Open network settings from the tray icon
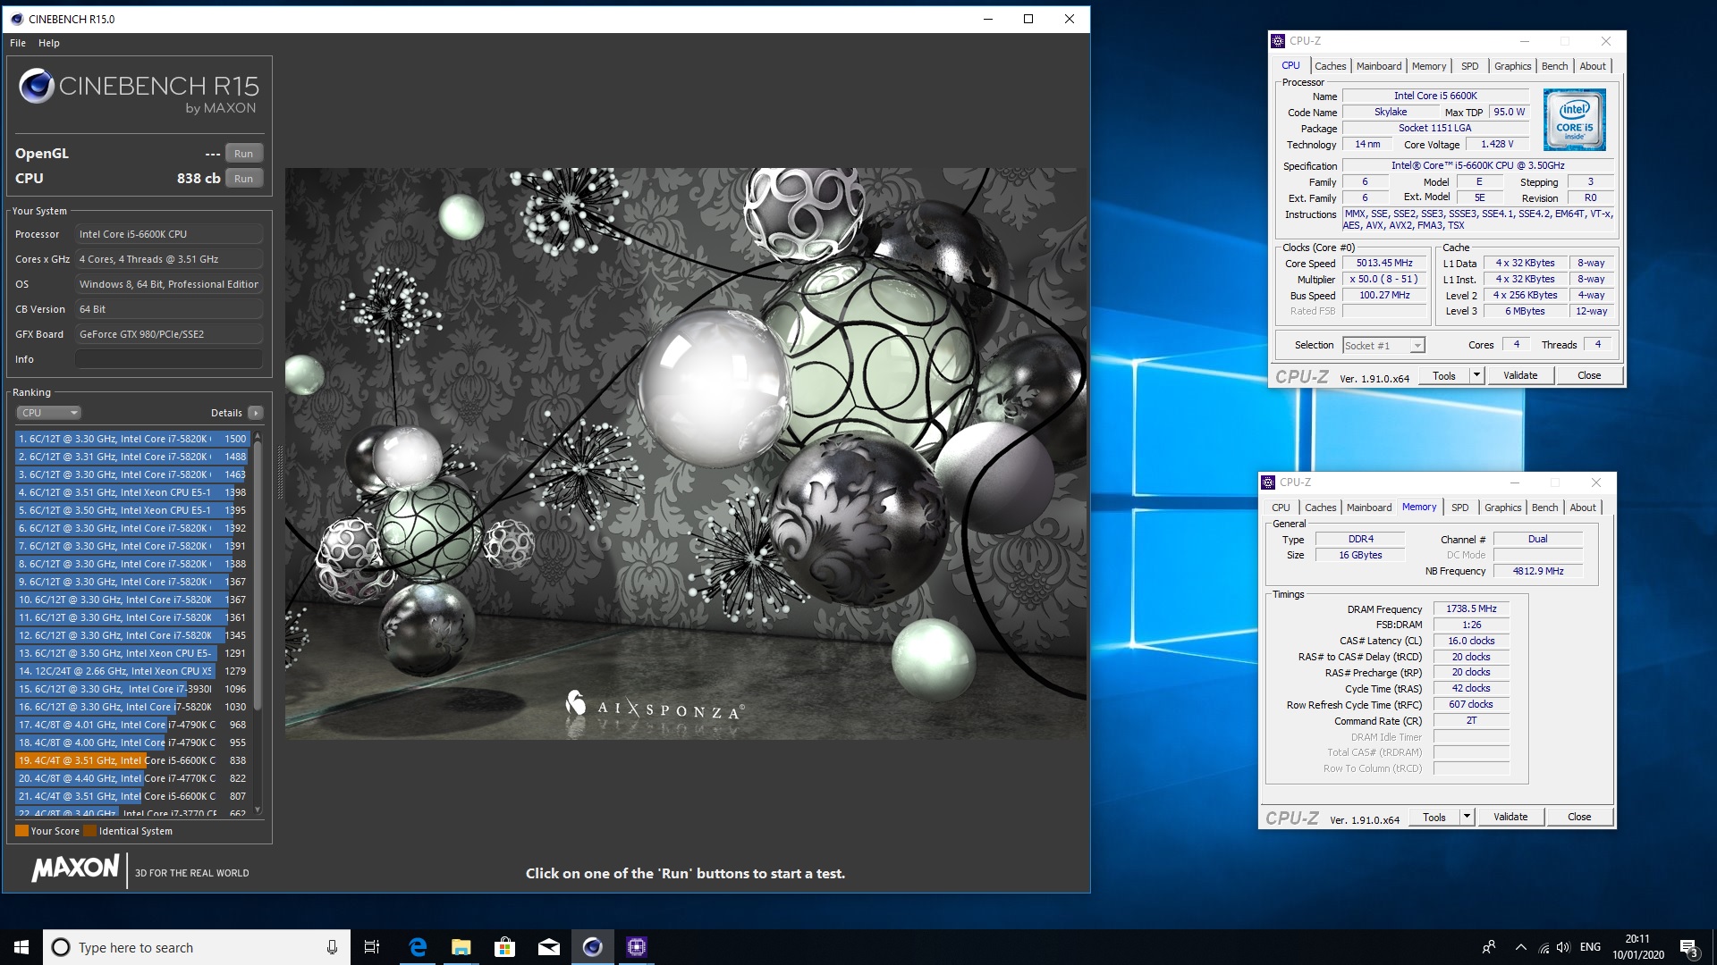1717x965 pixels. click(1544, 947)
